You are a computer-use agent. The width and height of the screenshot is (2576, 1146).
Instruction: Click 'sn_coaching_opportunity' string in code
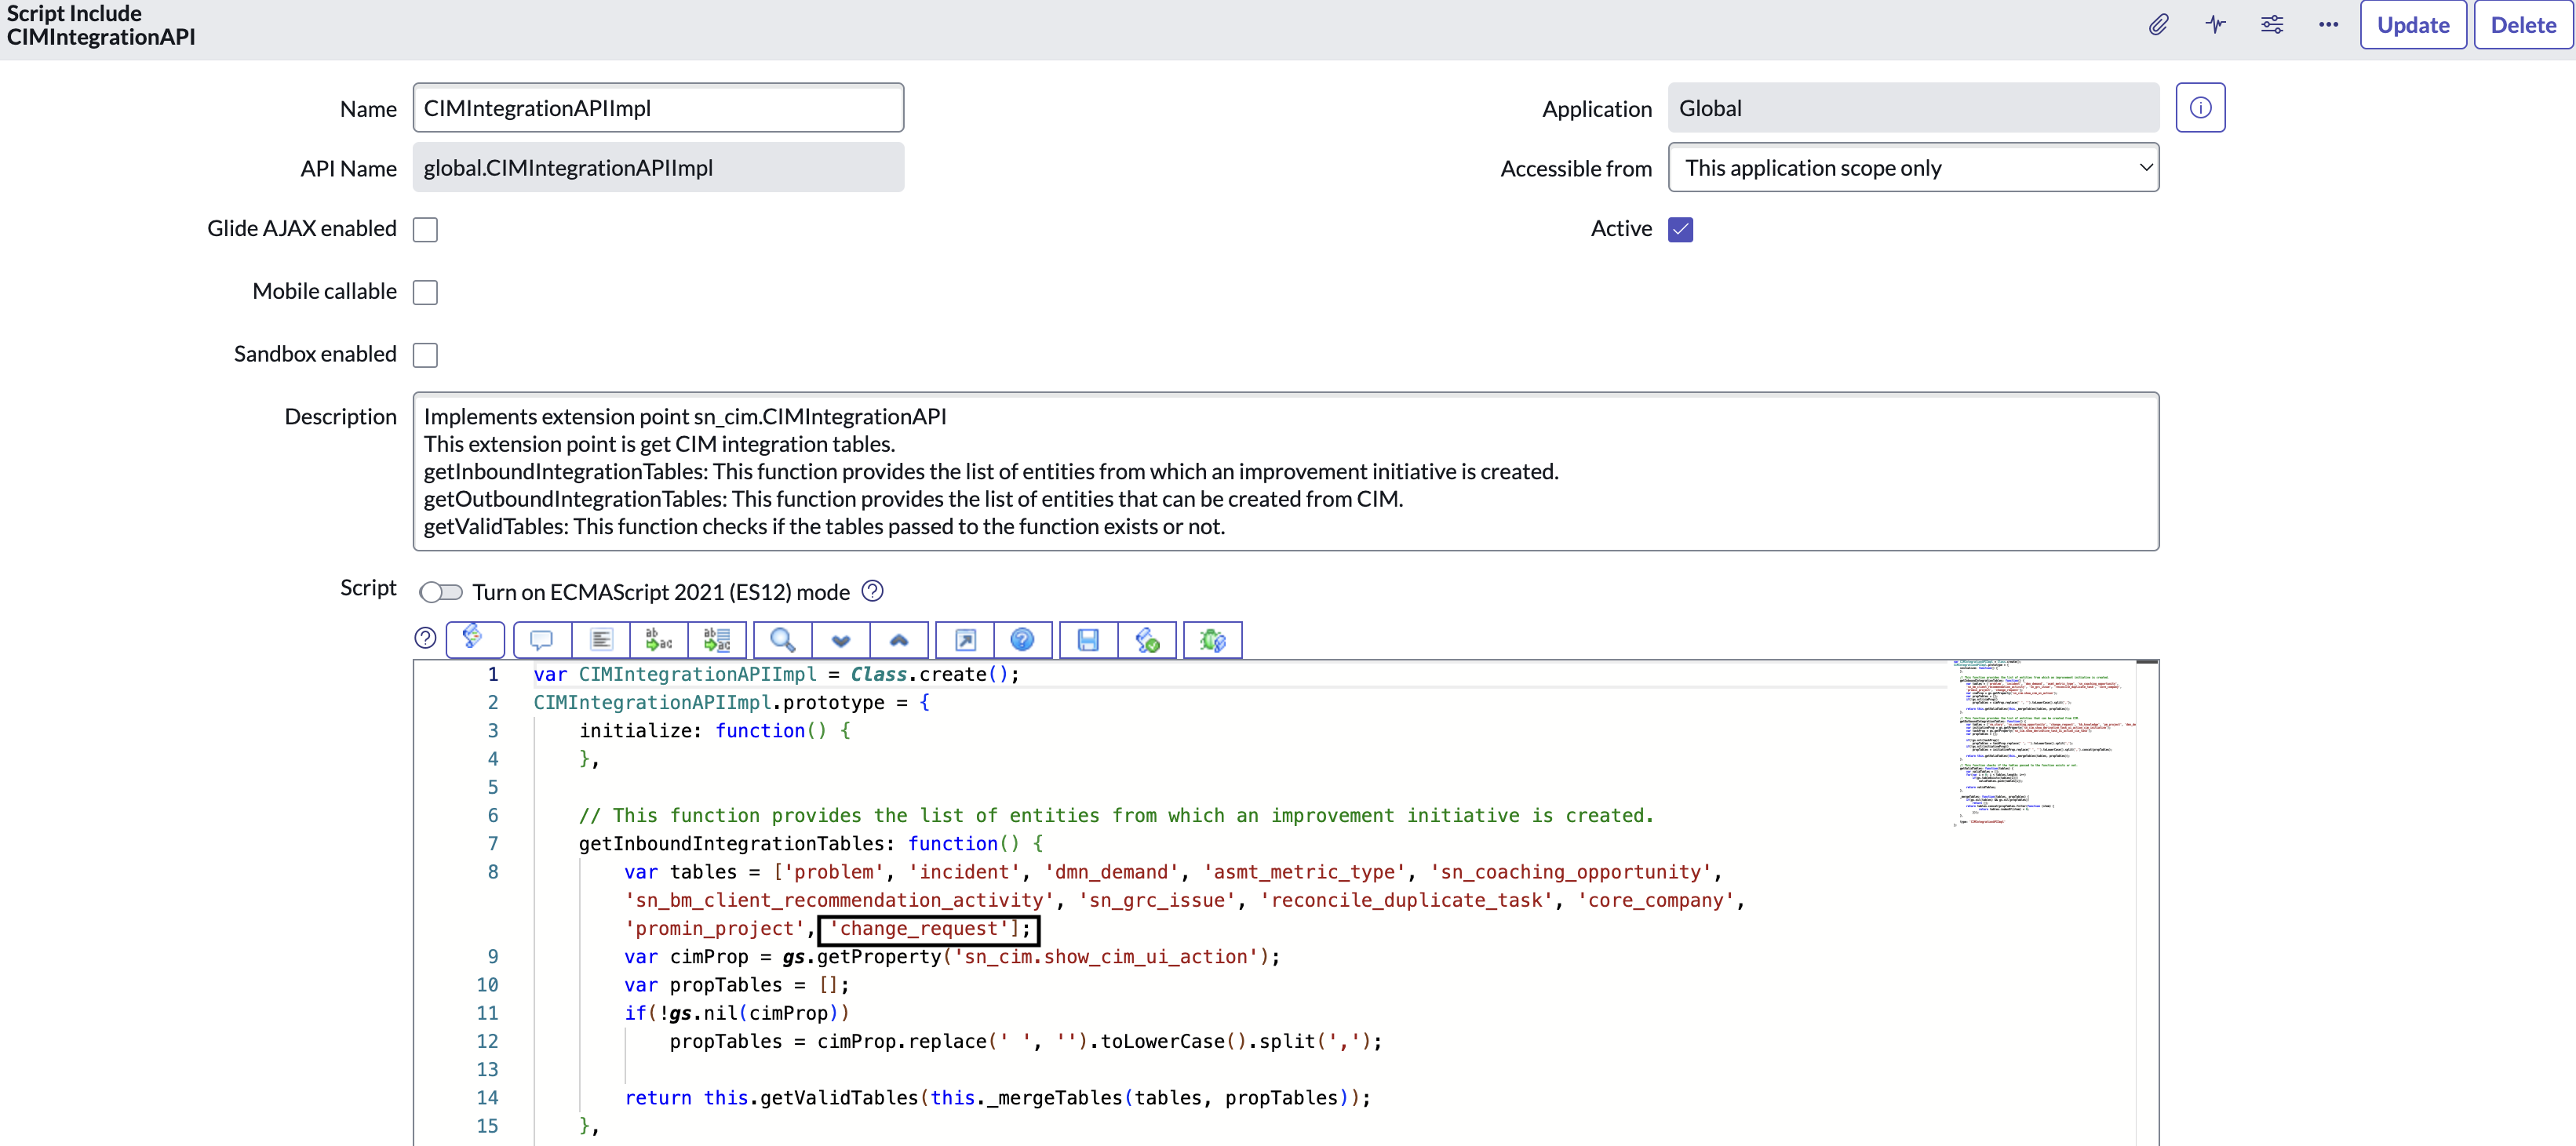coord(1570,872)
